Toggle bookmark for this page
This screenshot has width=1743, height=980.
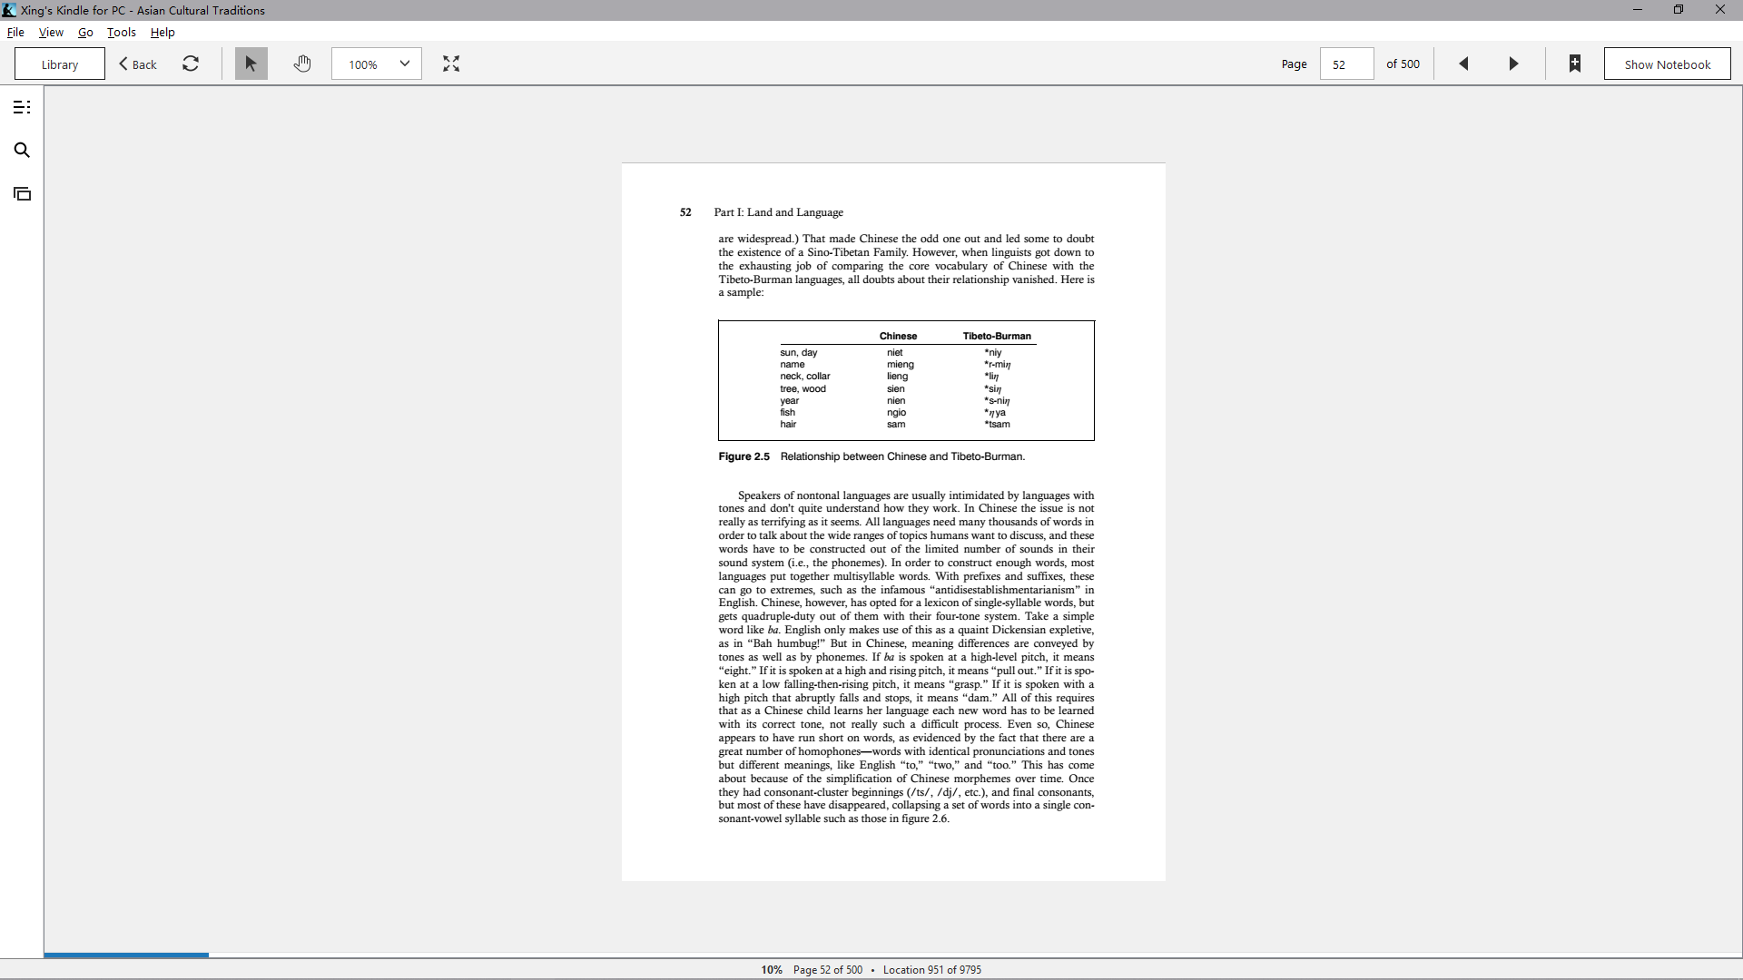[x=1575, y=64]
